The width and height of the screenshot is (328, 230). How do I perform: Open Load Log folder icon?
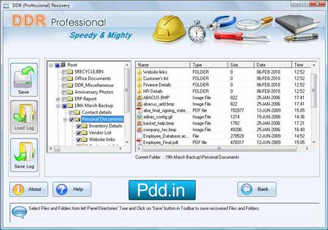pos(24,113)
